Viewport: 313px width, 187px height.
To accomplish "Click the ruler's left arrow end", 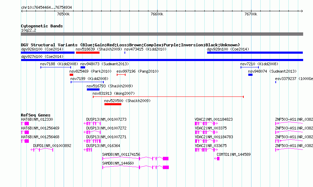I will [x=22, y=11].
